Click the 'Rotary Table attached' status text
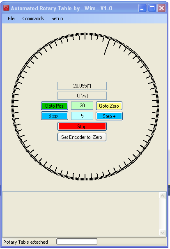This screenshot has width=170, height=249. point(25,242)
